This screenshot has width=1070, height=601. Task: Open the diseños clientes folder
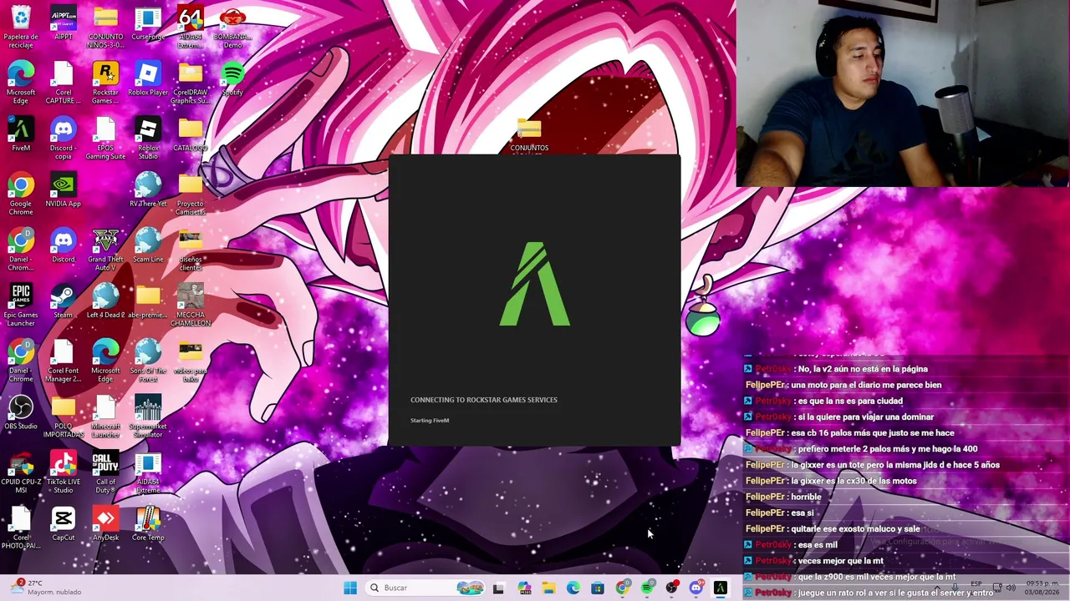[x=191, y=250]
